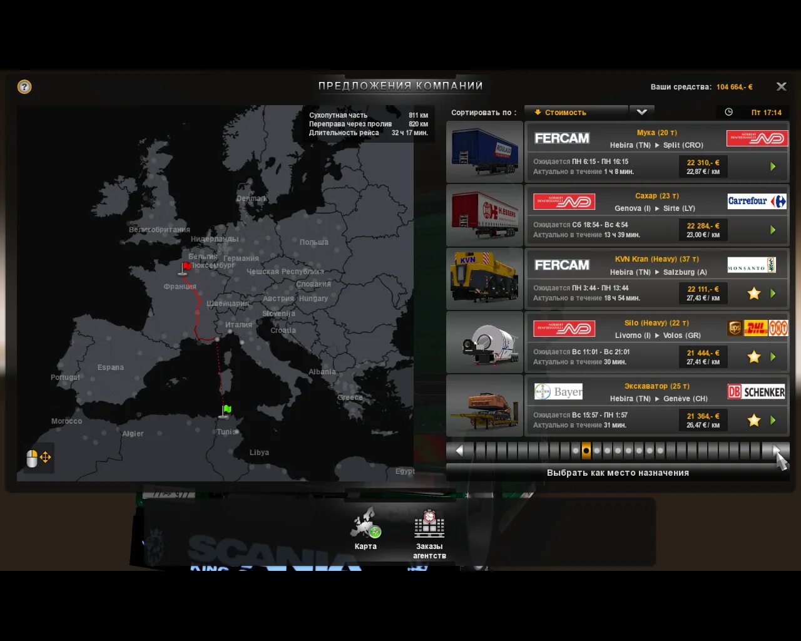
Task: Click the Bayer logo on the excavator job
Action: click(x=557, y=391)
